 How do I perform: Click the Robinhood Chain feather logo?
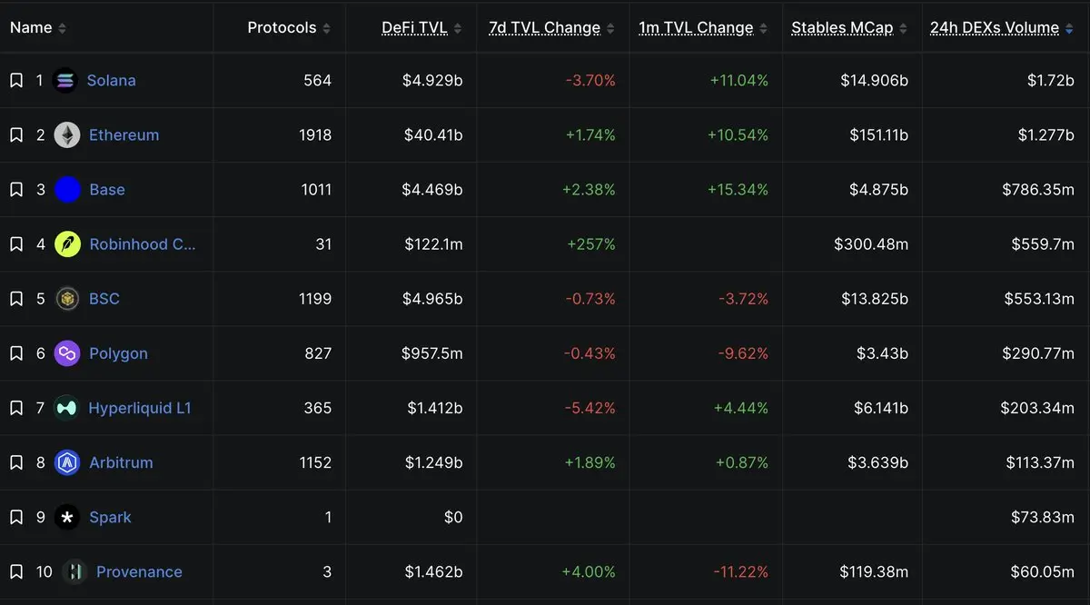tap(67, 244)
